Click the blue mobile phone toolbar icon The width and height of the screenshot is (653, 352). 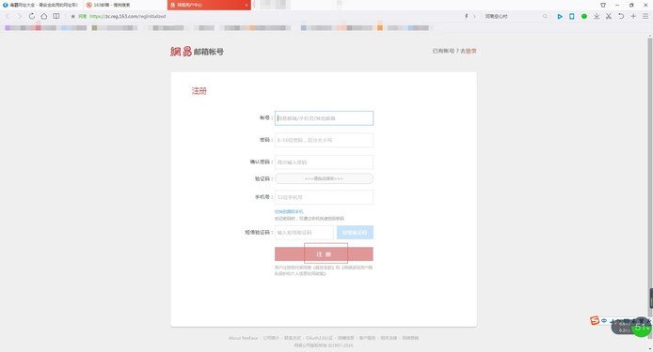point(572,16)
